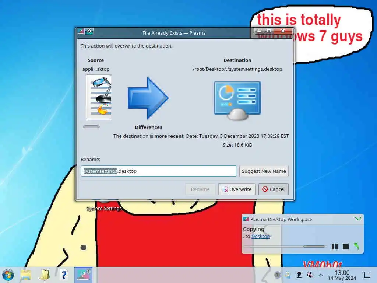The image size is (377, 283).
Task: Click the destination path /root/Desktop/./systemsettings.desktop
Action: 237,69
